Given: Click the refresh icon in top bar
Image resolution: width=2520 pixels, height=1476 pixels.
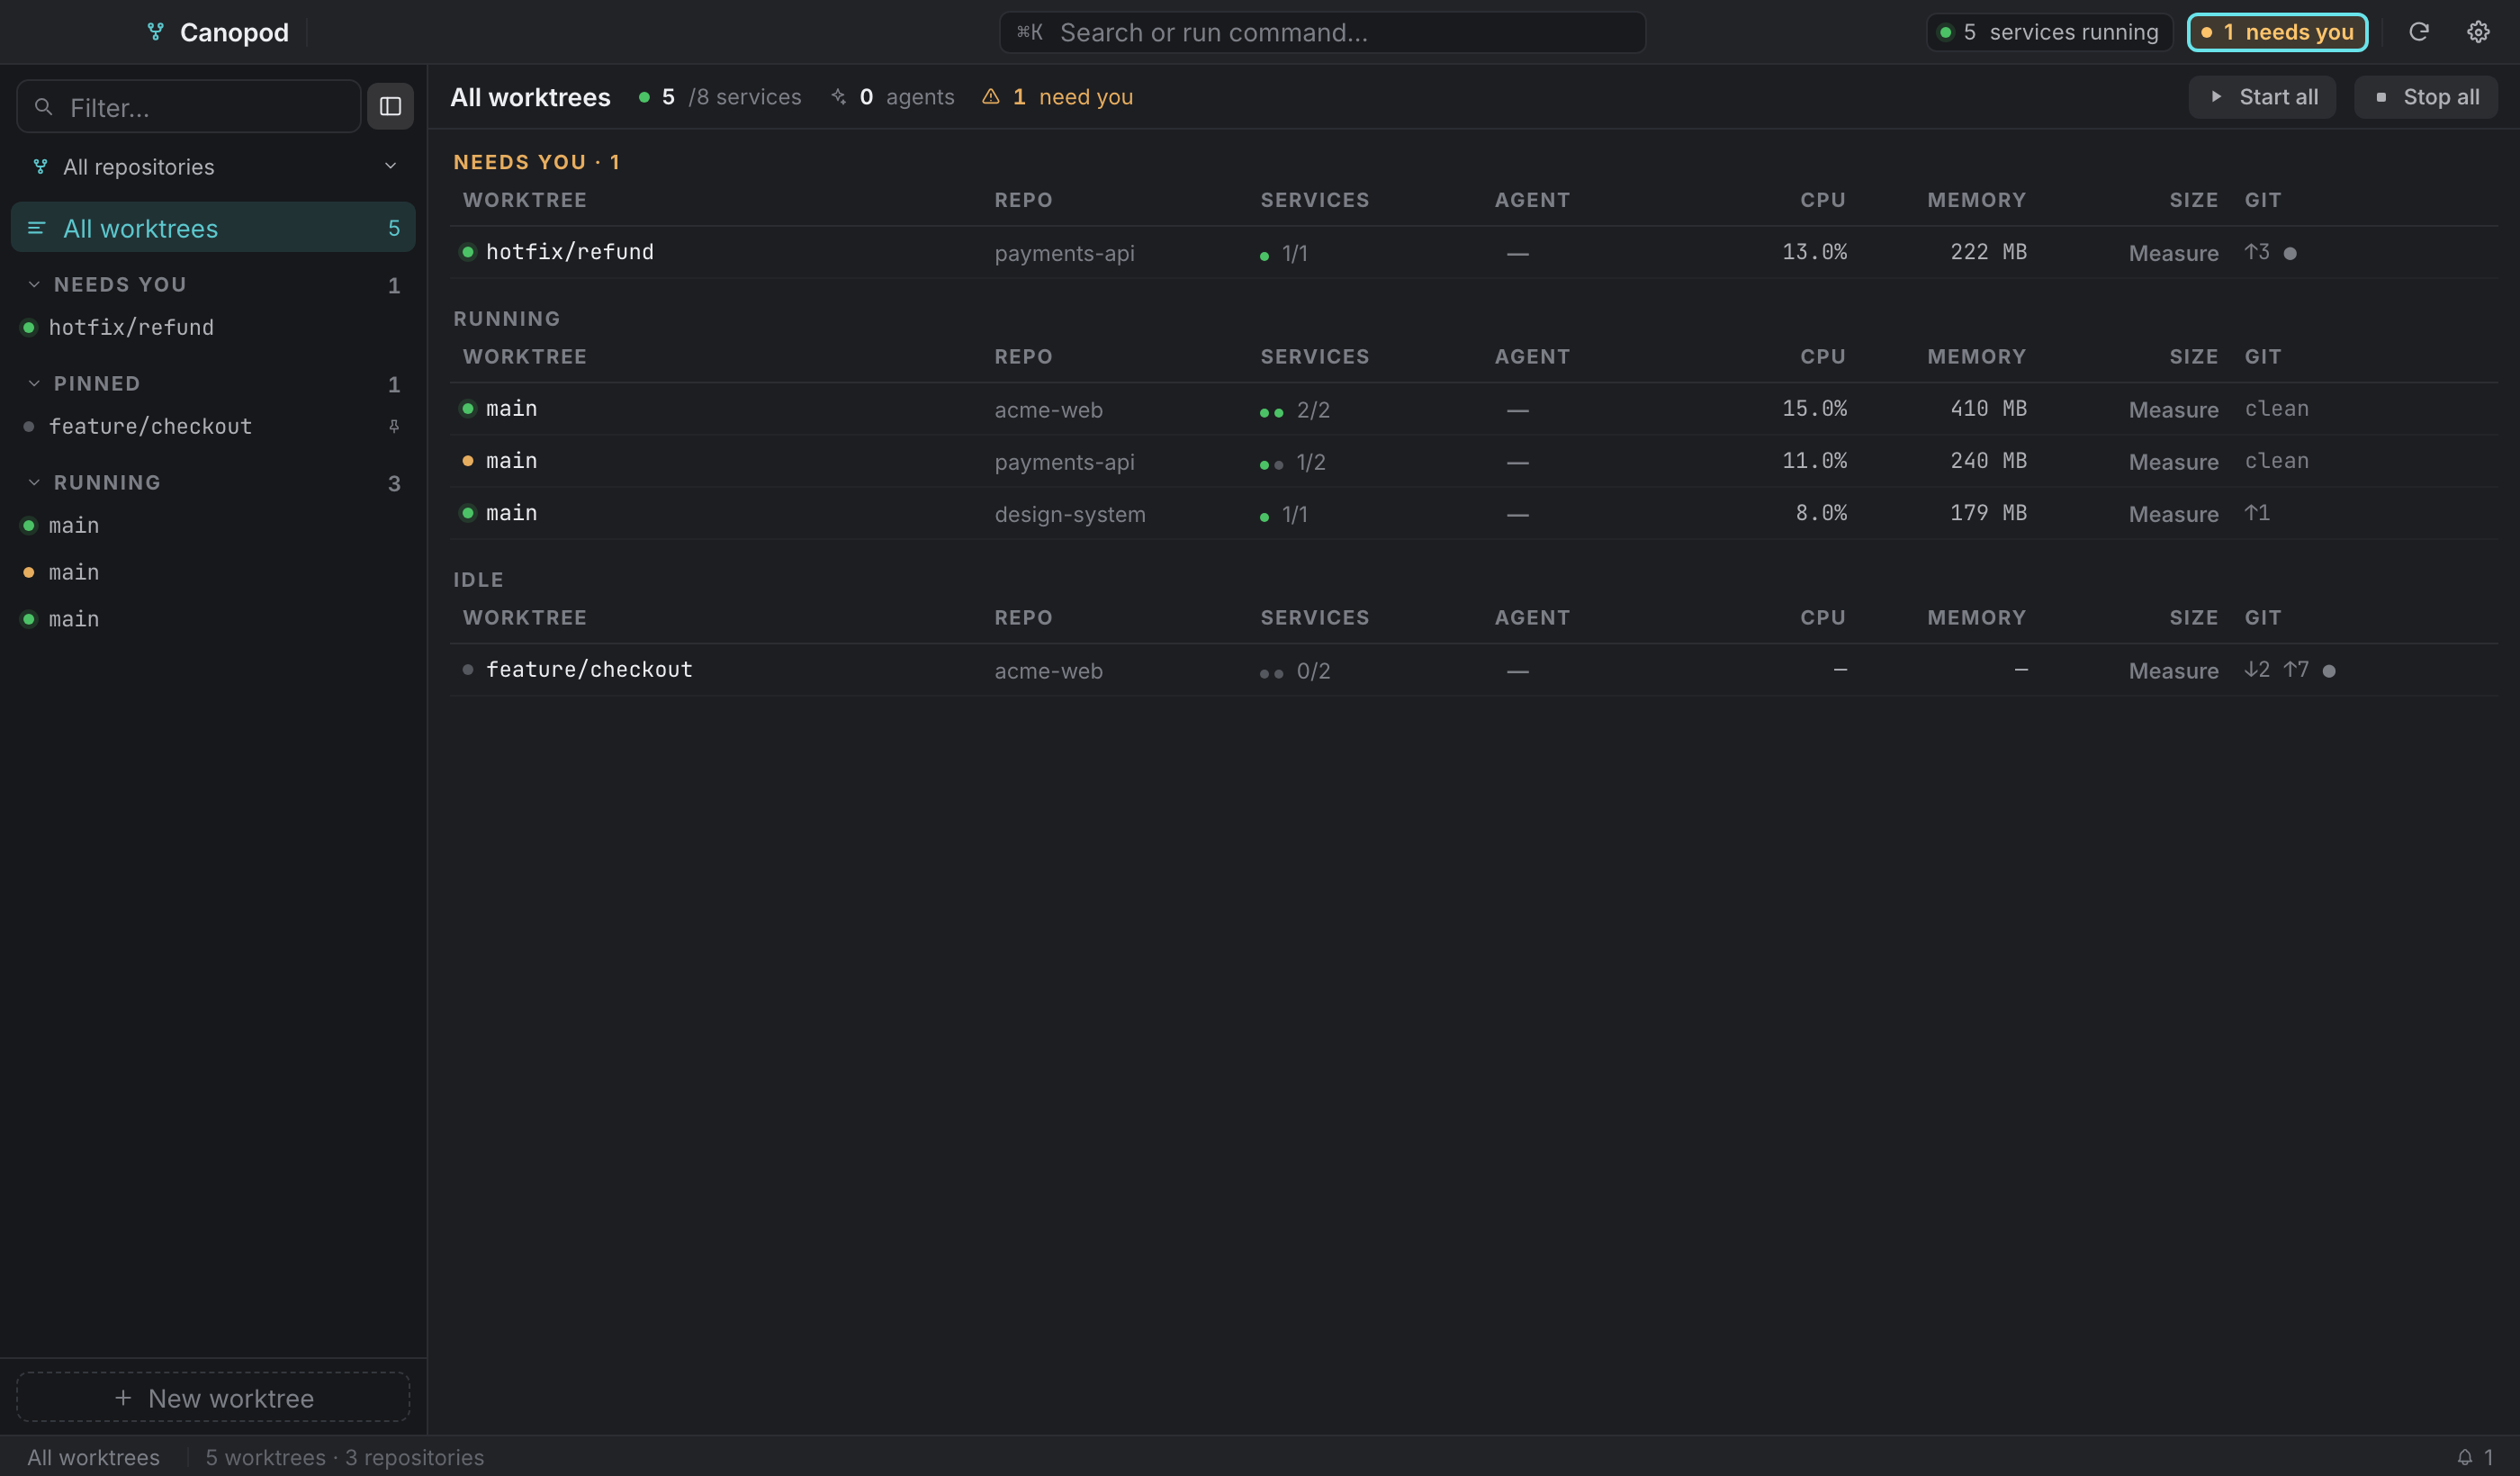Looking at the screenshot, I should coord(2418,32).
